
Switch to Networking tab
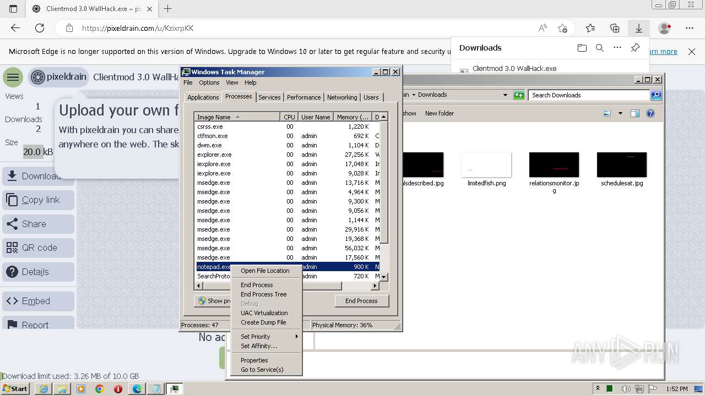click(342, 97)
